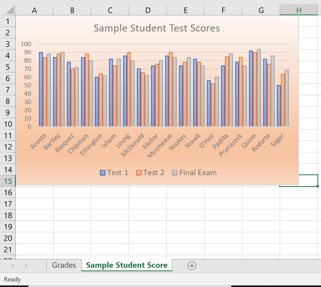
Task: Click the Select All corner triangle
Action: click(x=10, y=10)
